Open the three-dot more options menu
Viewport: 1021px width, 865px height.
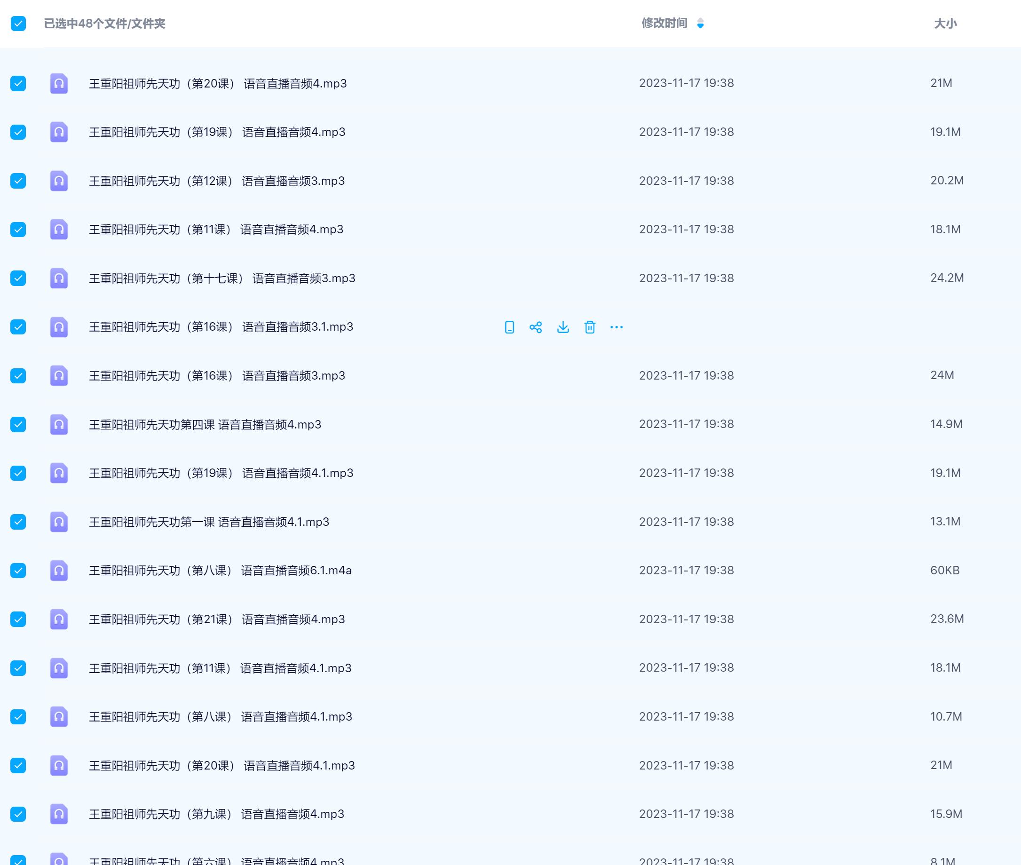tap(616, 327)
